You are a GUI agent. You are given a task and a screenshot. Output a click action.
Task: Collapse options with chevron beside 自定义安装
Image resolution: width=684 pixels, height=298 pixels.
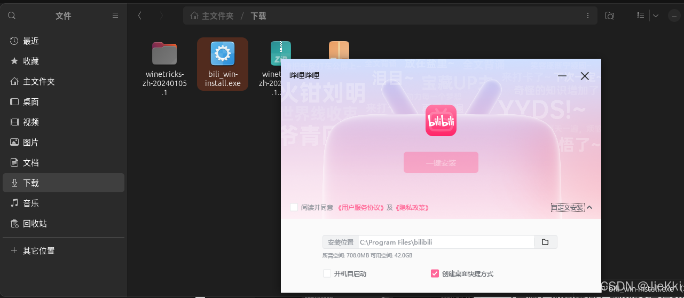tap(589, 207)
